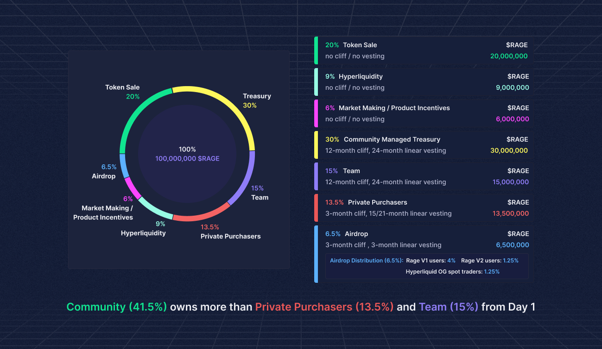Select the "Treasury" label next to the donut
Image resolution: width=602 pixels, height=349 pixels.
click(257, 96)
